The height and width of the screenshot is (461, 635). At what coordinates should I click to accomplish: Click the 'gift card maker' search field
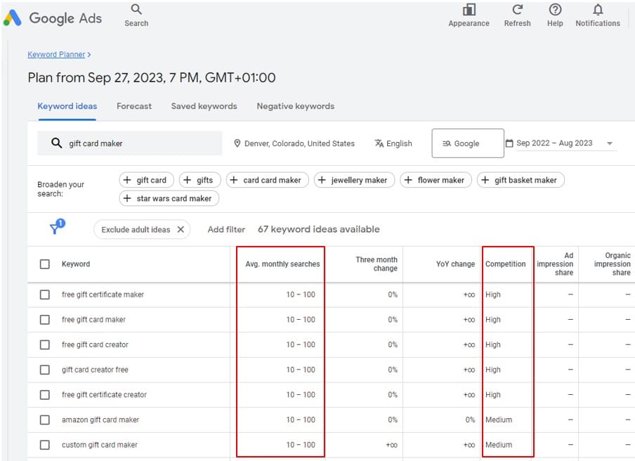click(129, 143)
